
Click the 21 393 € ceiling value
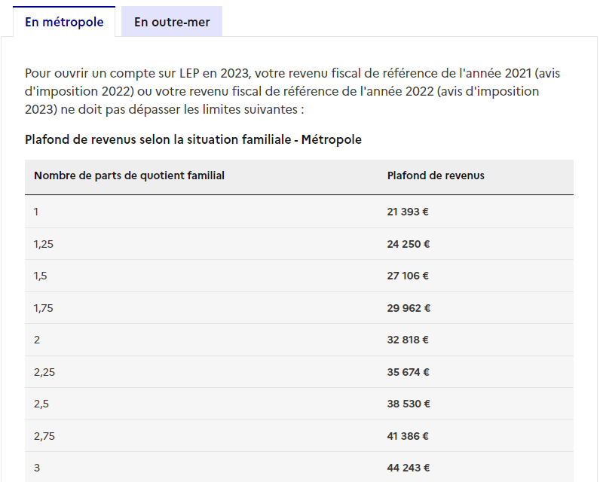point(408,212)
